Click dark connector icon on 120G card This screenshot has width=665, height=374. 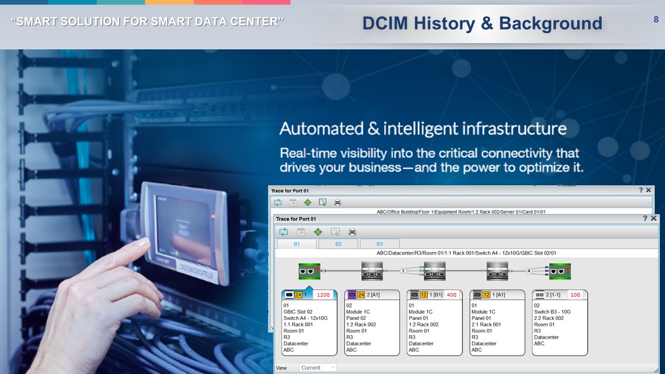point(289,295)
